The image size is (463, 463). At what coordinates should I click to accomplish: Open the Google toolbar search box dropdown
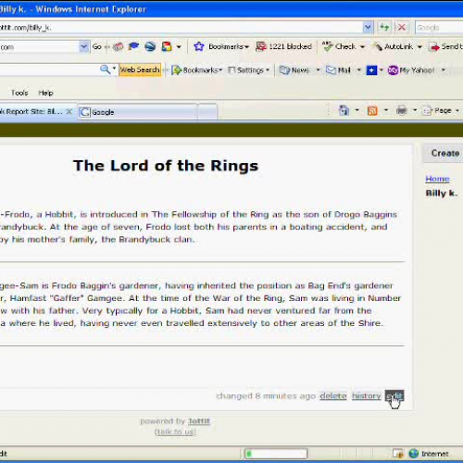(83, 46)
